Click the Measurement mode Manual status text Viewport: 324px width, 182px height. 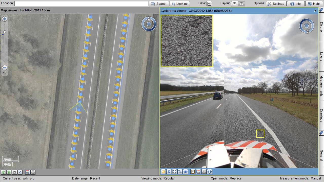pyautogui.click(x=300, y=178)
